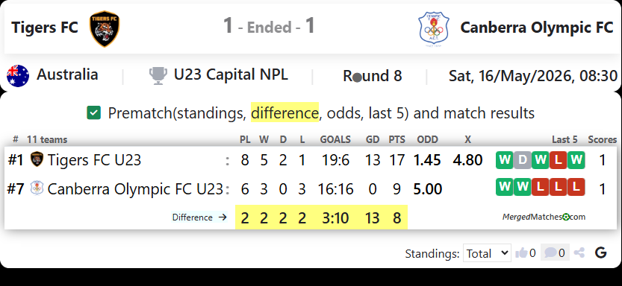Screen dimensions: 622x286
Task: Click the Canberra Olympic FC crest logo
Action: (x=434, y=29)
